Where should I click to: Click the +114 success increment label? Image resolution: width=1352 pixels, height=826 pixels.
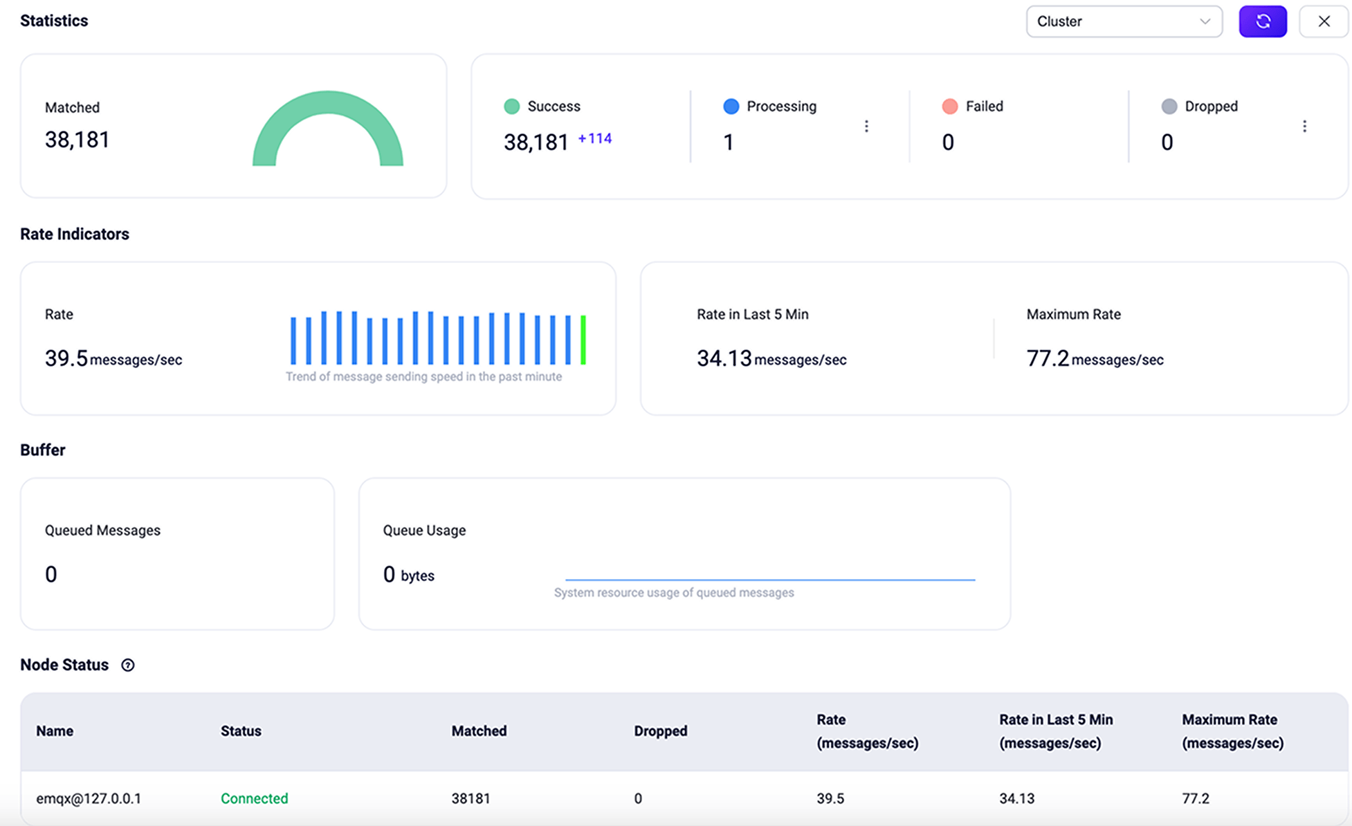coord(594,138)
